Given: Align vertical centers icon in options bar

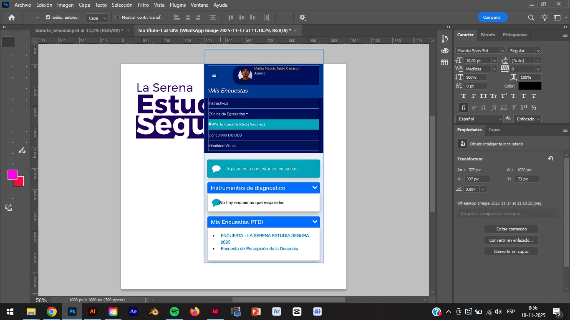Looking at the screenshot, I should [241, 17].
